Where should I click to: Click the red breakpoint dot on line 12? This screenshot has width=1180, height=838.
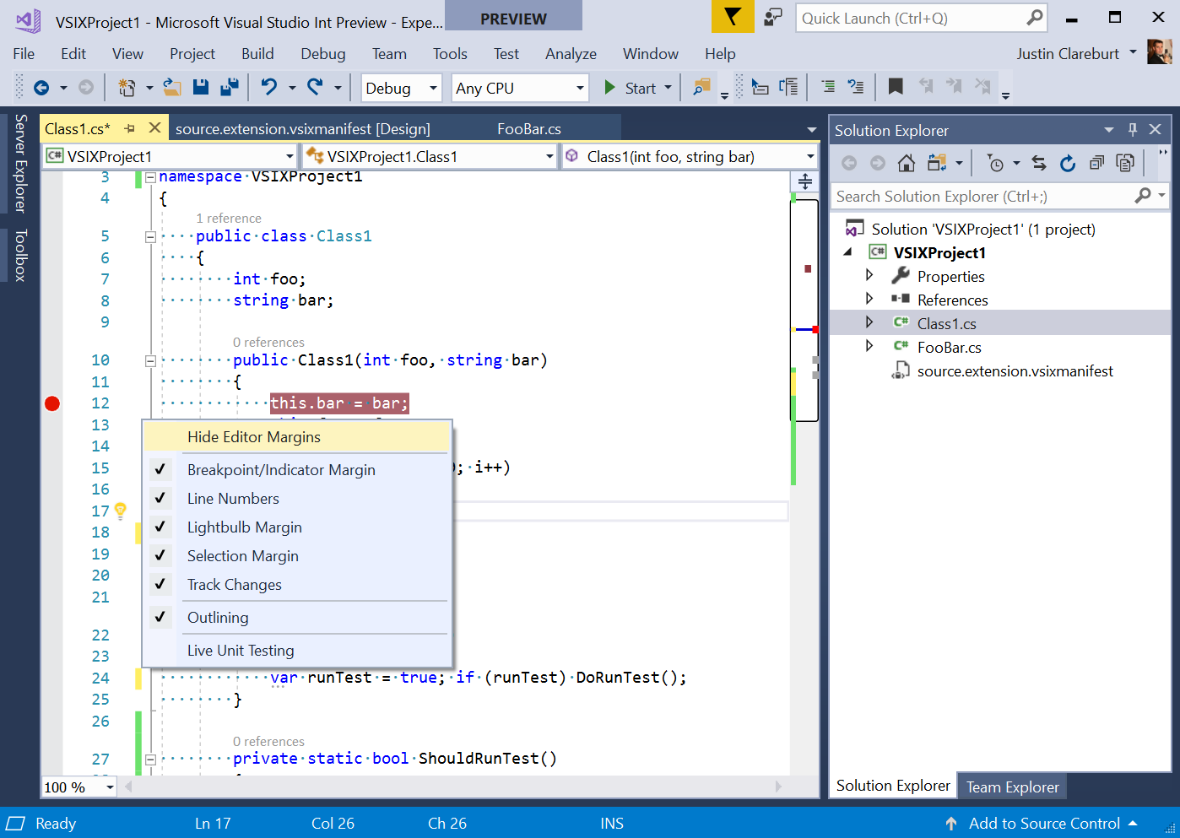[x=52, y=403]
